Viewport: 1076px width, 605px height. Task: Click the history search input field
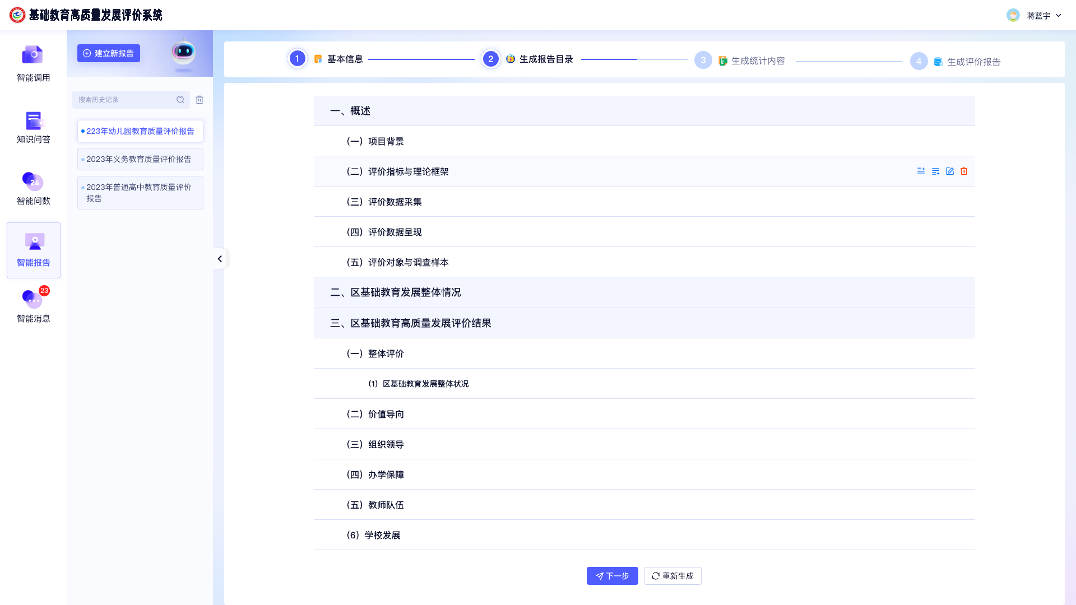(126, 99)
